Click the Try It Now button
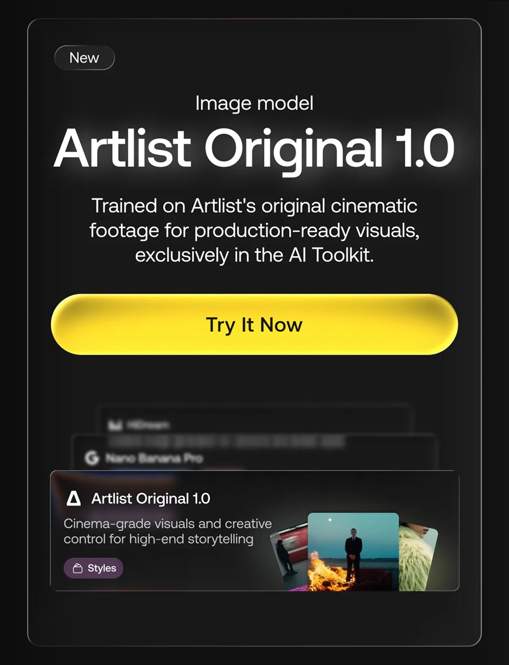Screen dimensions: 509x665 tap(254, 324)
